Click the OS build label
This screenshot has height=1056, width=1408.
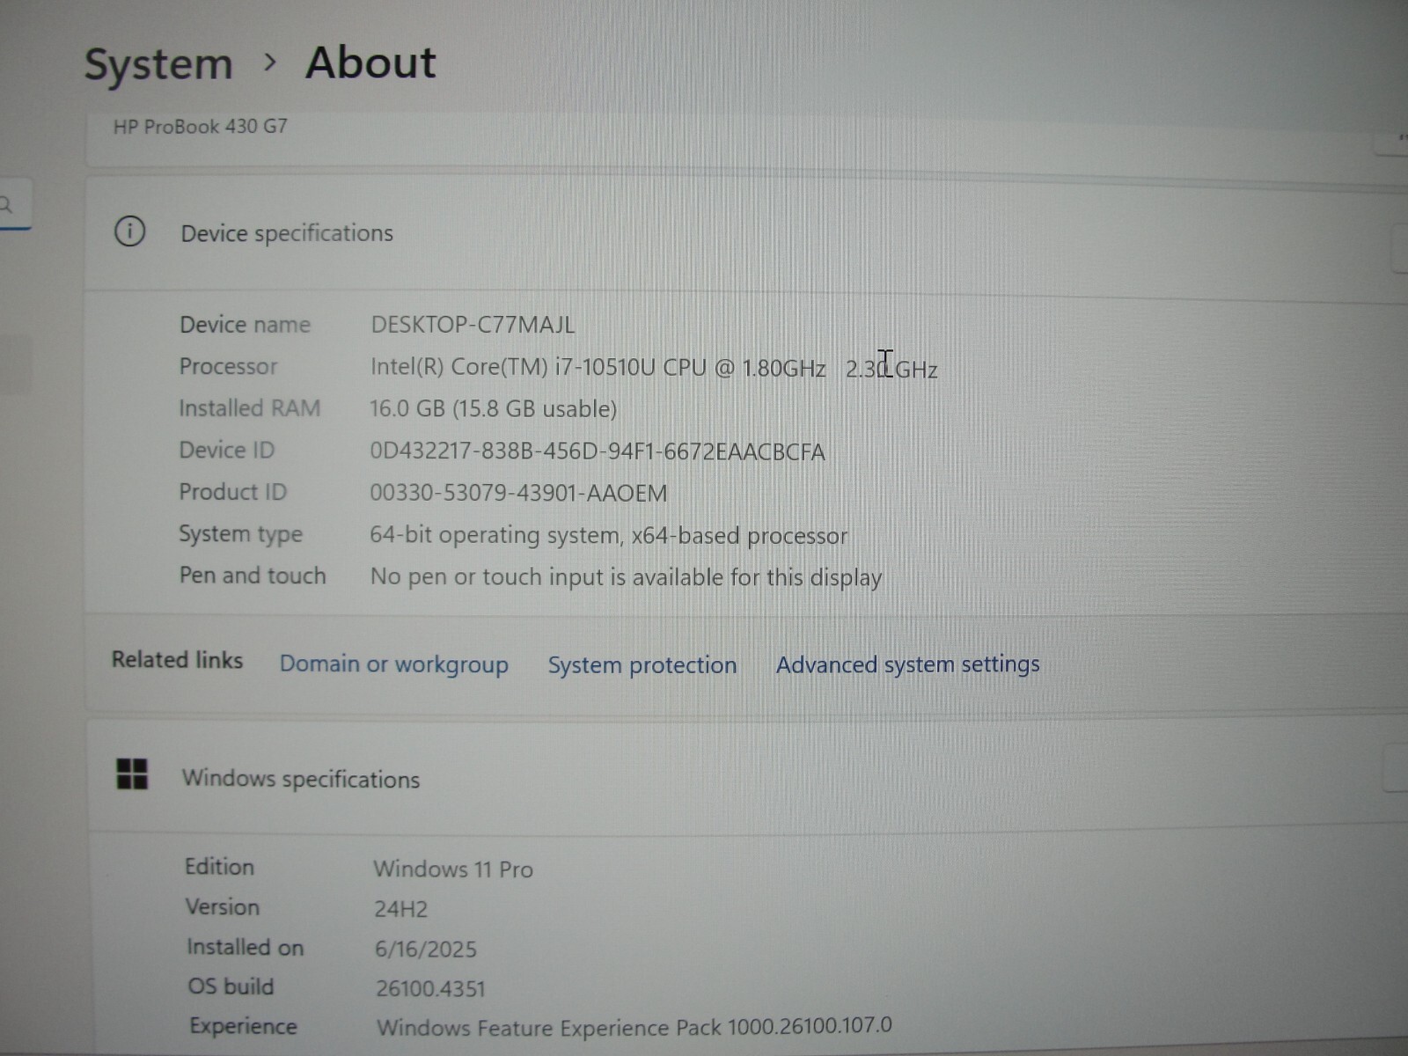(x=231, y=986)
